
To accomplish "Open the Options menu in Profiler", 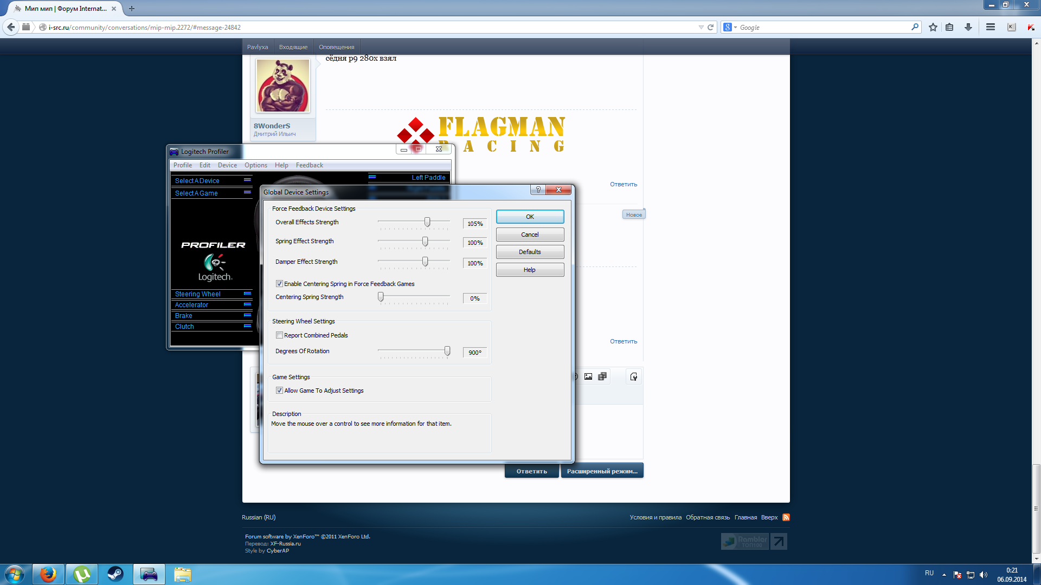I will pos(255,165).
